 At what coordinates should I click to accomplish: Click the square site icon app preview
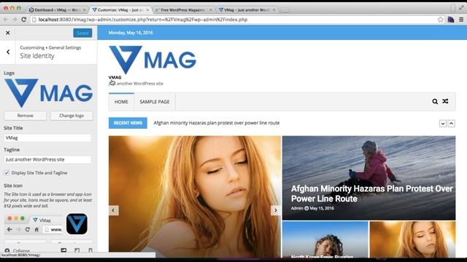77,223
